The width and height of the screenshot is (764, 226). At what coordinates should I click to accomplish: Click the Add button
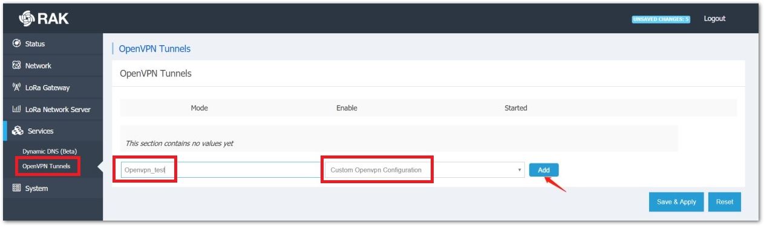point(544,170)
